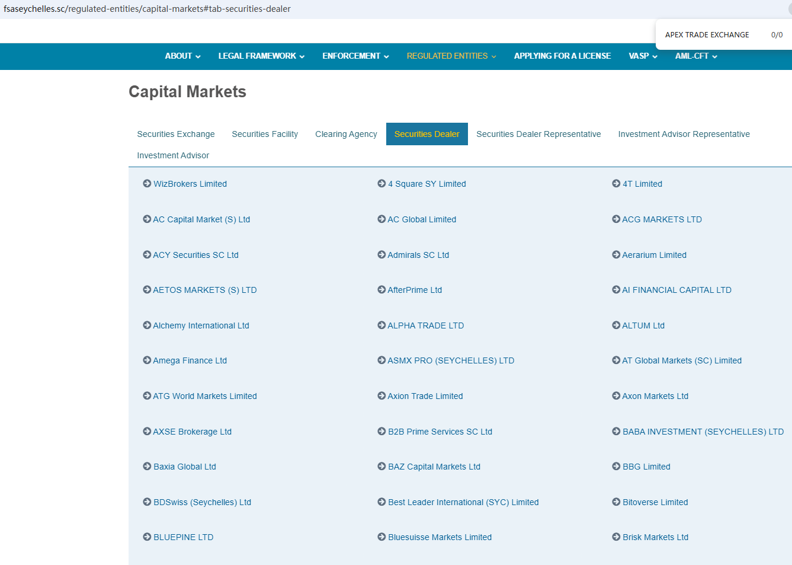Image resolution: width=792 pixels, height=565 pixels.
Task: Open Best Leader International (SYC) Limited link
Action: 463,502
